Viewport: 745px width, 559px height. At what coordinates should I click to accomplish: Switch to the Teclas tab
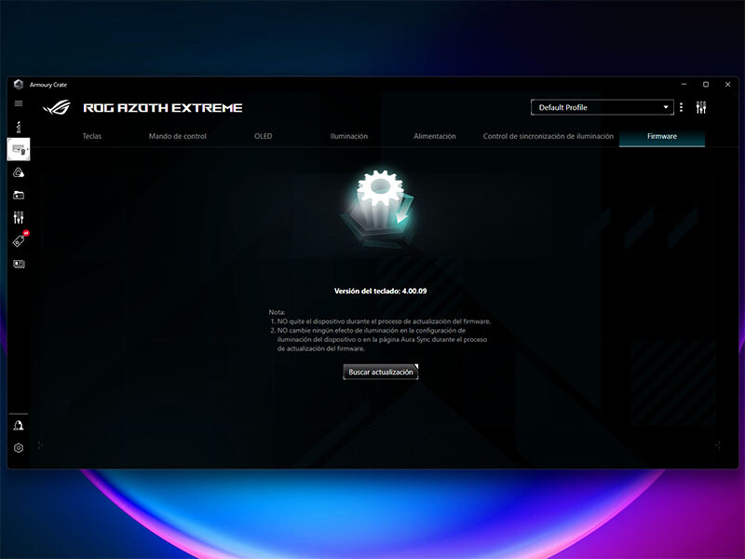(91, 136)
